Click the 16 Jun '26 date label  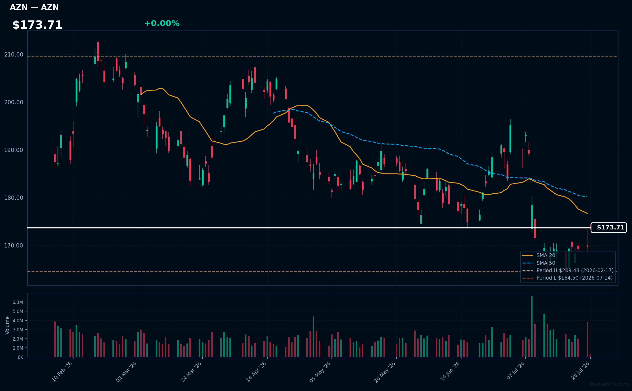[450, 372]
